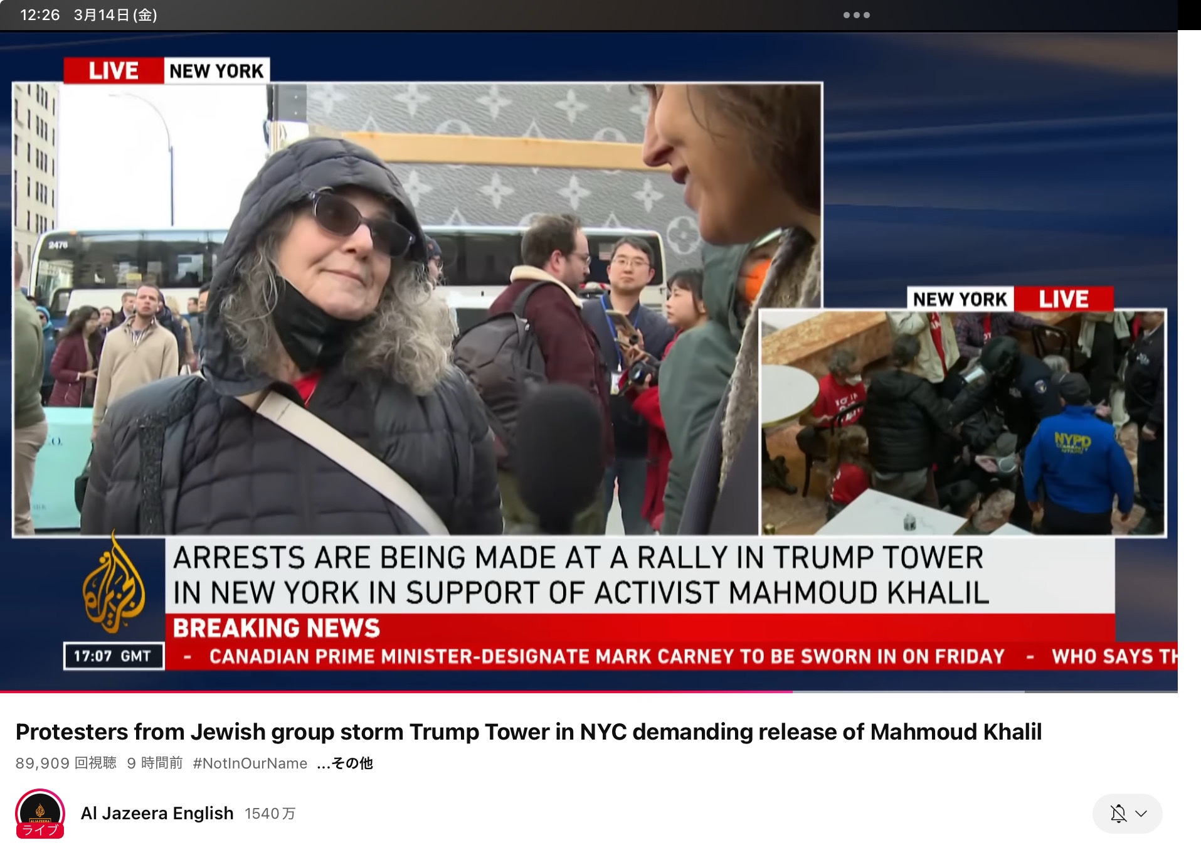Click the red played portion of progress bar
The height and width of the screenshot is (845, 1201).
click(x=396, y=691)
